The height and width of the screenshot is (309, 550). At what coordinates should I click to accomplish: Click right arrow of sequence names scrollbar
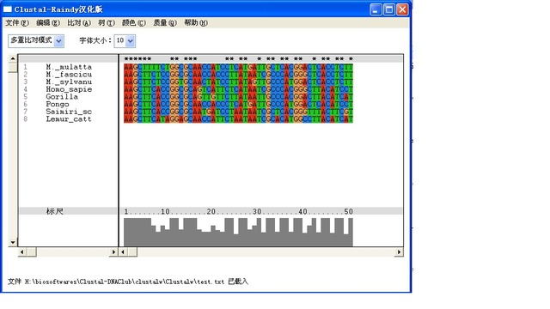click(x=113, y=251)
